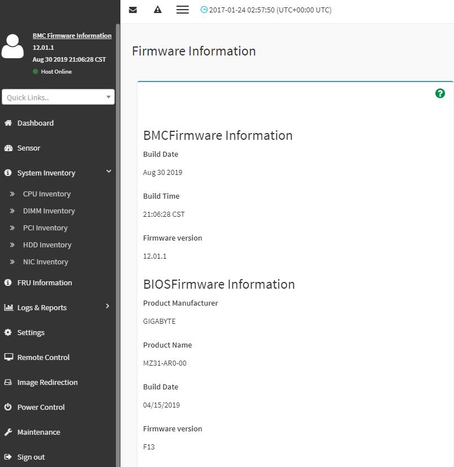Click the Dashboard home icon
Image resolution: width=454 pixels, height=467 pixels.
click(8, 123)
